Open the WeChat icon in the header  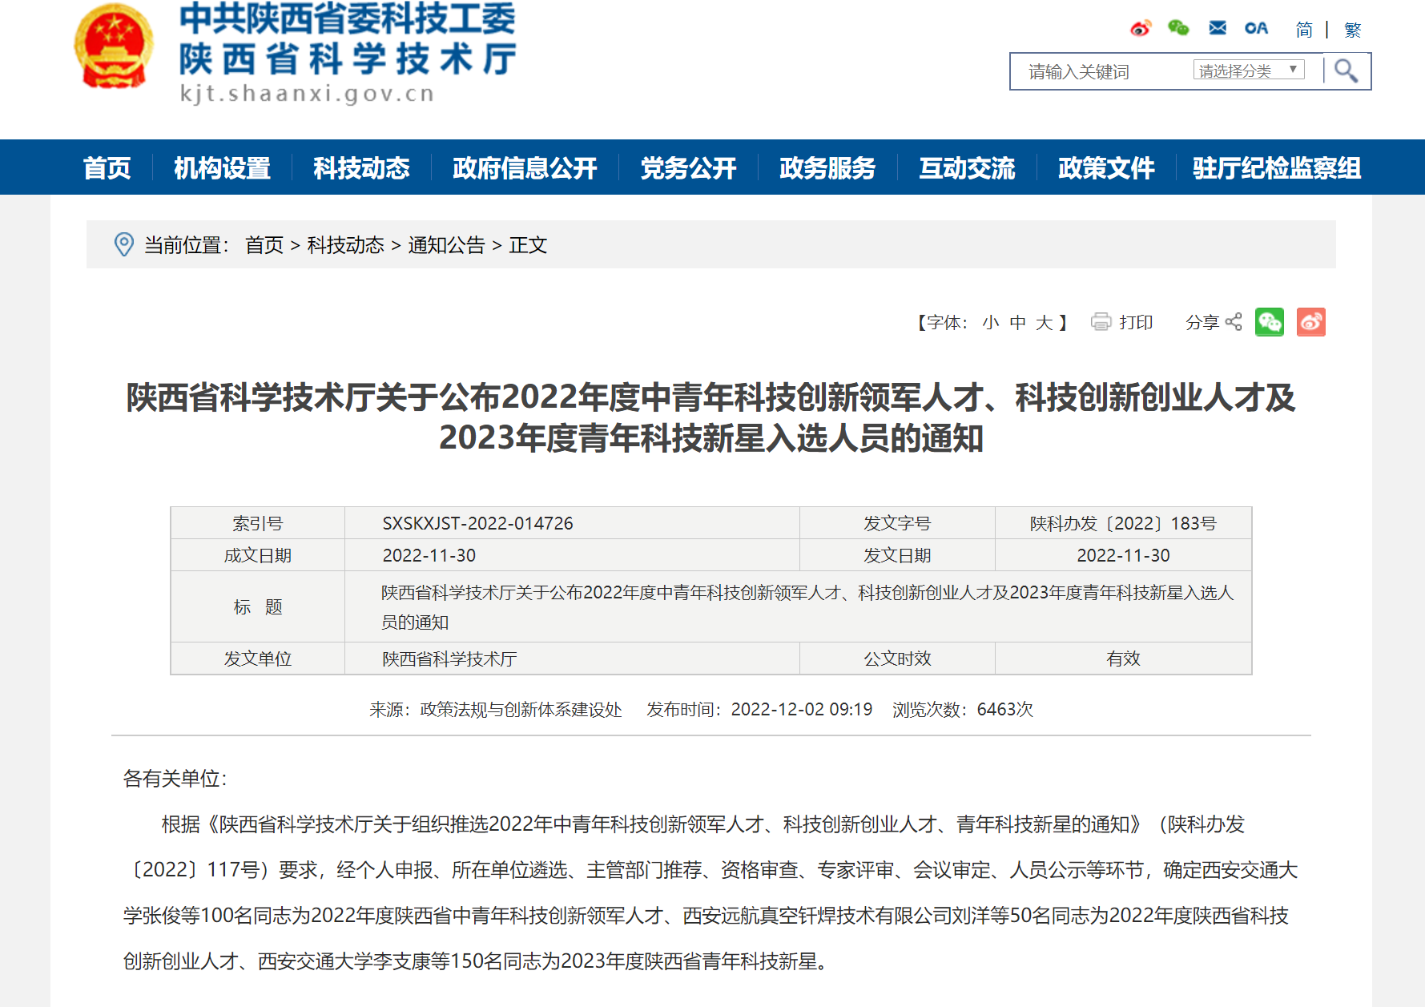(1178, 28)
